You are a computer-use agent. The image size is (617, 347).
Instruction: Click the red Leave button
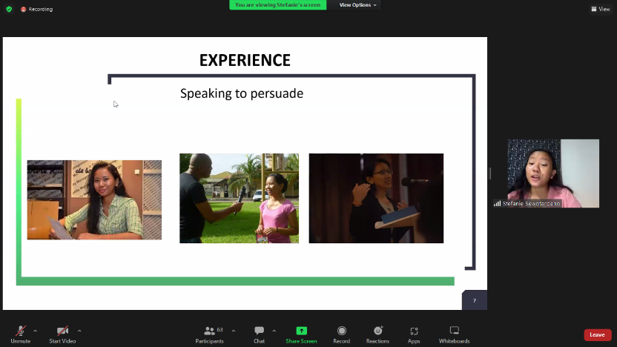597,335
